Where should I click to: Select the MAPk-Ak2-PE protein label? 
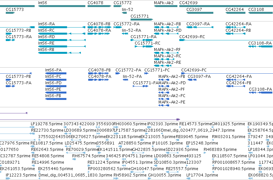point(172,102)
